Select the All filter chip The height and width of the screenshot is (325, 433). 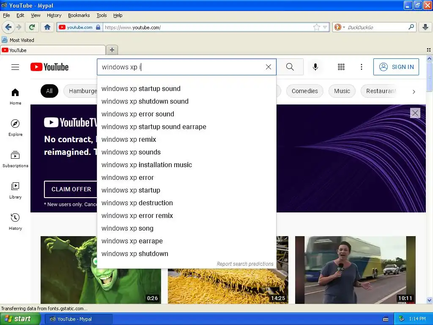click(49, 91)
